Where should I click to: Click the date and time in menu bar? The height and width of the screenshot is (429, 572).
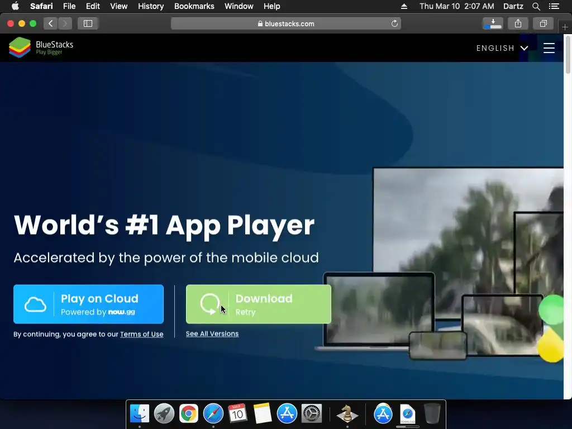click(457, 6)
